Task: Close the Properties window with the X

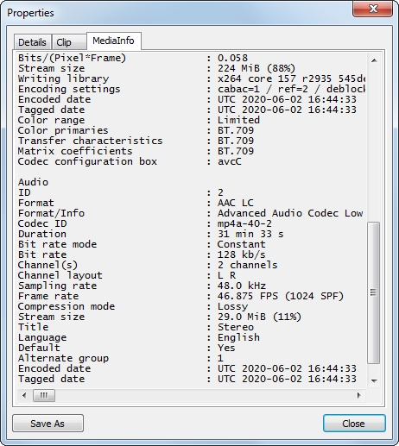Action: pyautogui.click(x=373, y=9)
